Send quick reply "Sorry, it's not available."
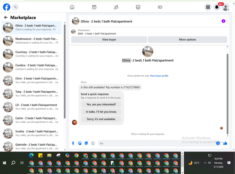235x174 pixels. 101,119
